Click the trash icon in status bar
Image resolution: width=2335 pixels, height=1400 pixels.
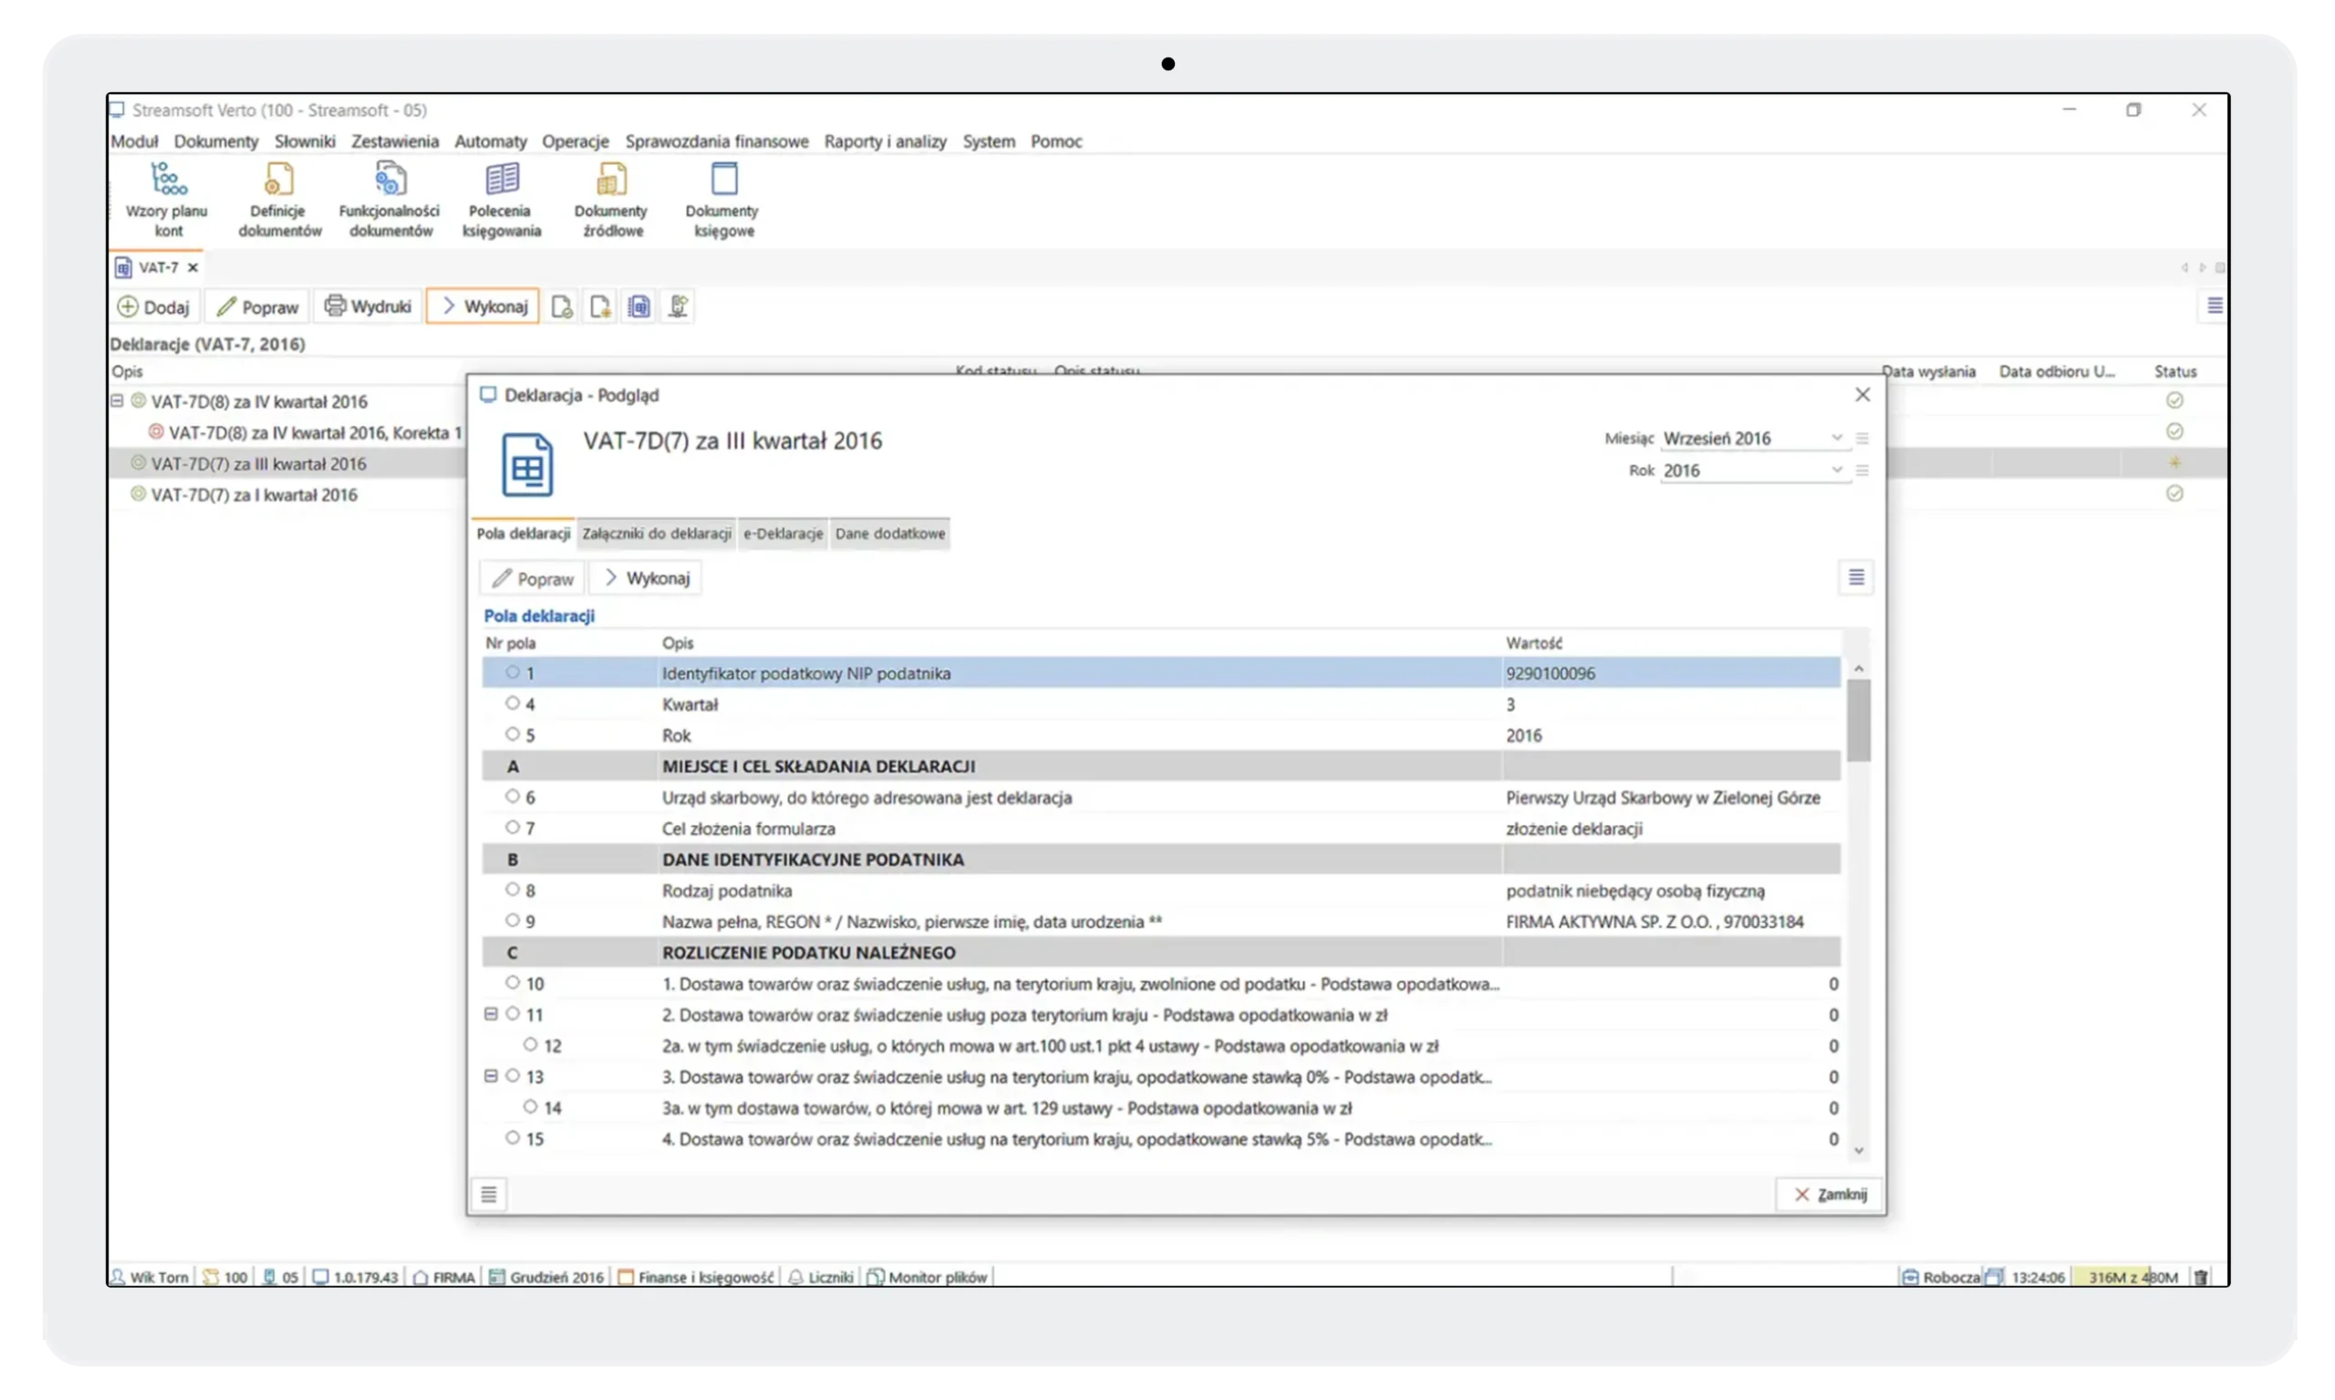pyautogui.click(x=2201, y=1276)
